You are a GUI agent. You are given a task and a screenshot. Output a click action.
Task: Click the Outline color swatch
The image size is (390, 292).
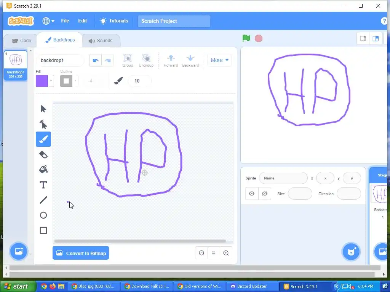point(66,81)
